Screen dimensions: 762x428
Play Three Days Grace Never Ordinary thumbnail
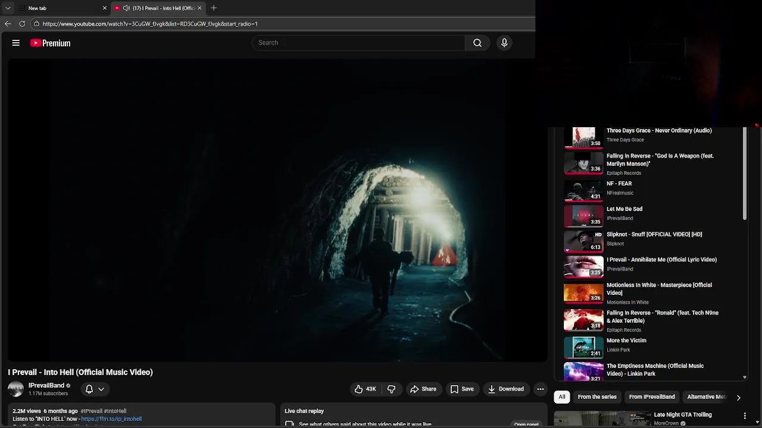tap(583, 137)
